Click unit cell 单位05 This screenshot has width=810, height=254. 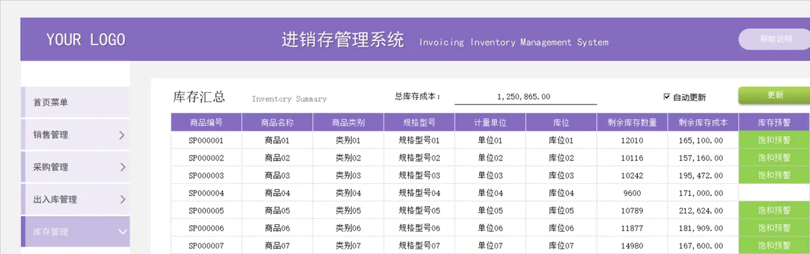pyautogui.click(x=490, y=210)
